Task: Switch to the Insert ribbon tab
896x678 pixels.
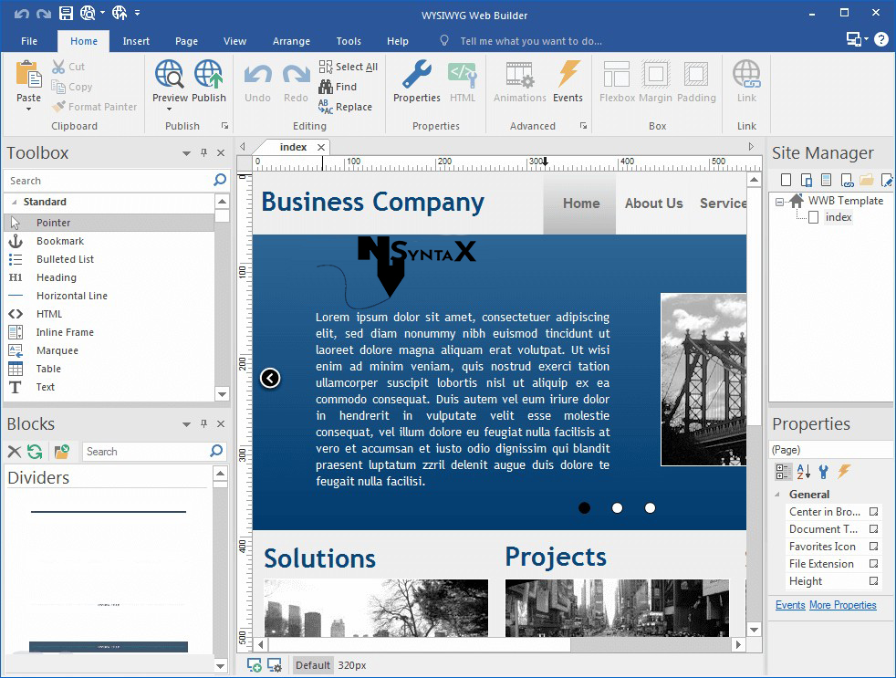Action: (136, 41)
